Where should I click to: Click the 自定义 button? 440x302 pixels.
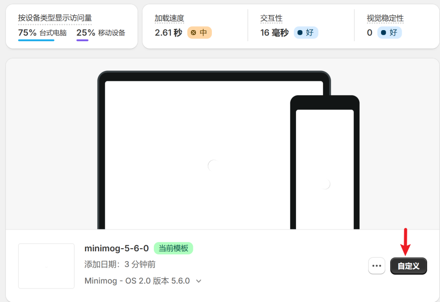click(408, 266)
